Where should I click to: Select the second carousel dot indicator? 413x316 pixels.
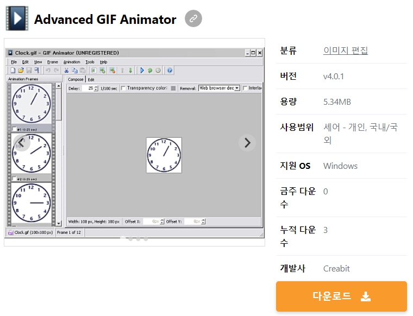tap(130, 239)
